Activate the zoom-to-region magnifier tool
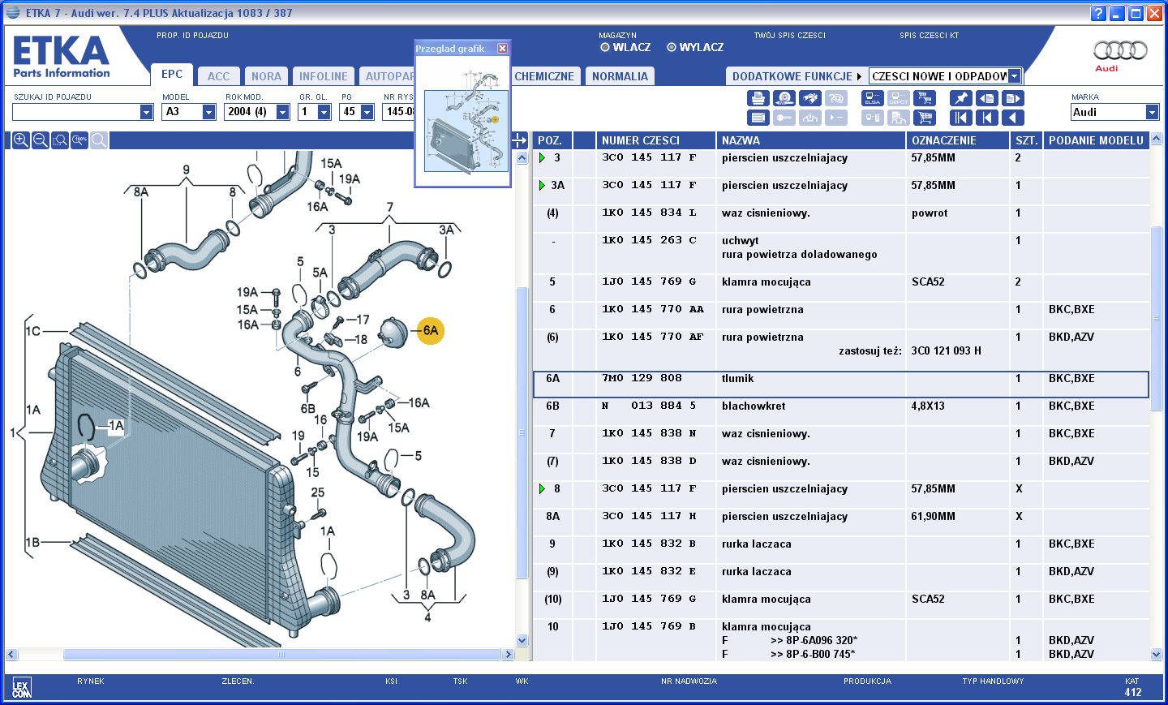 click(60, 140)
